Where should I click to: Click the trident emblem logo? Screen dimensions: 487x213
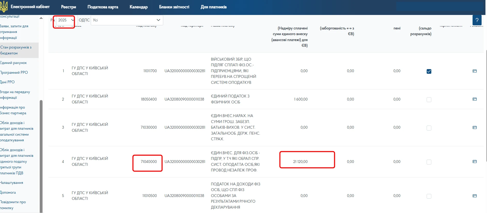point(4,7)
